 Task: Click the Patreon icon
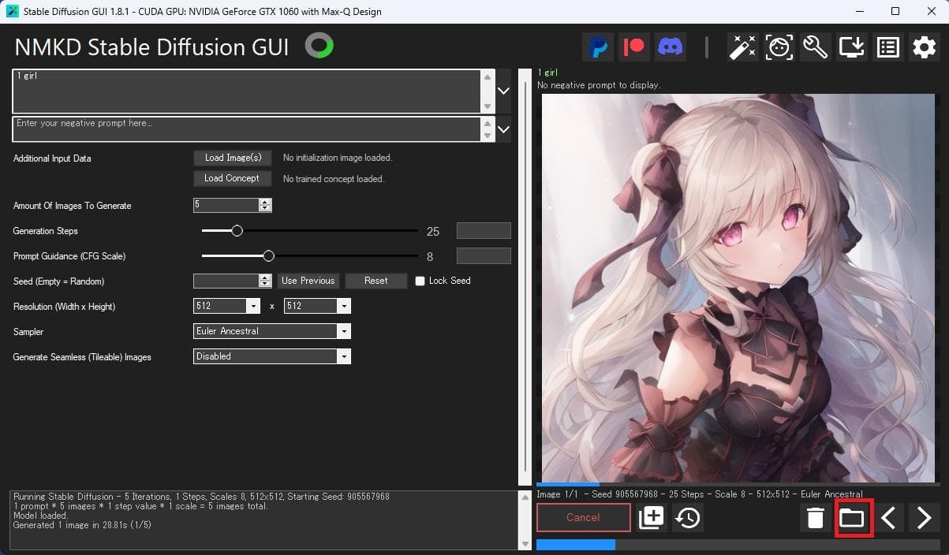coord(634,47)
